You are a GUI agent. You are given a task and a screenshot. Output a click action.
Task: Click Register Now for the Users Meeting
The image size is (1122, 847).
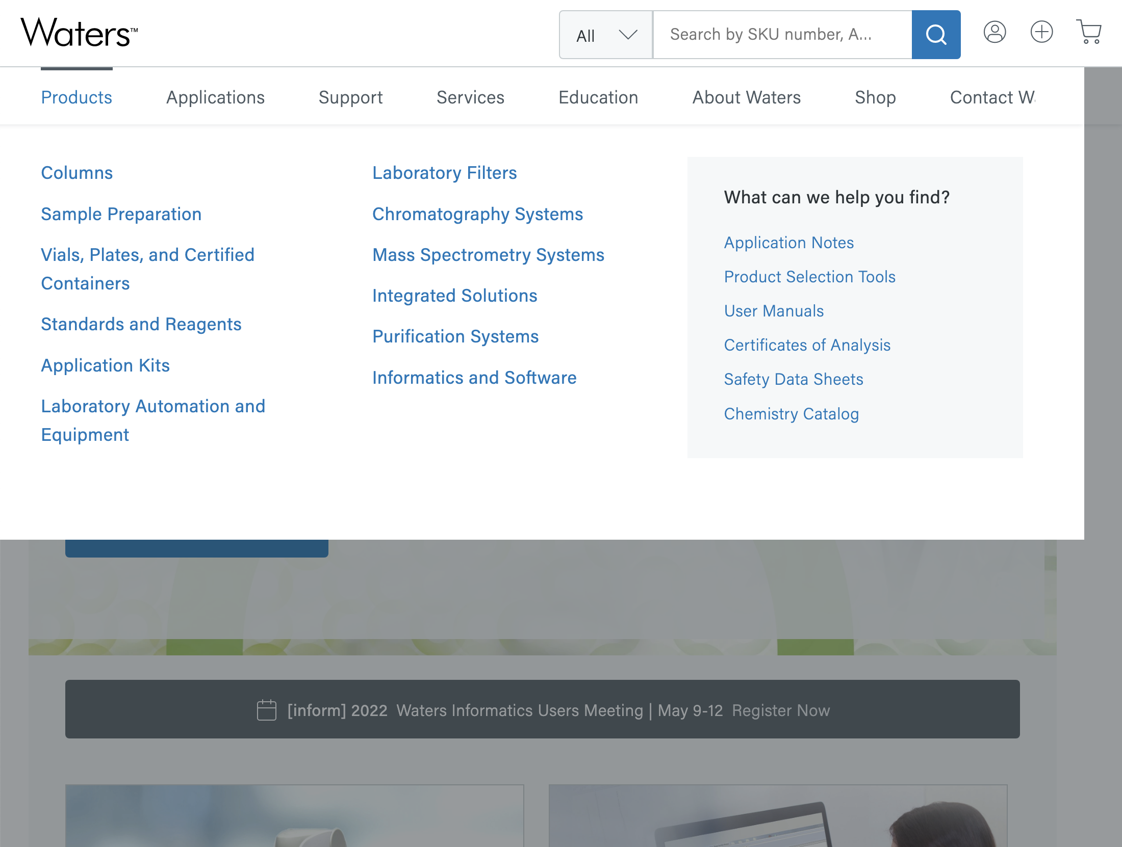[781, 710]
